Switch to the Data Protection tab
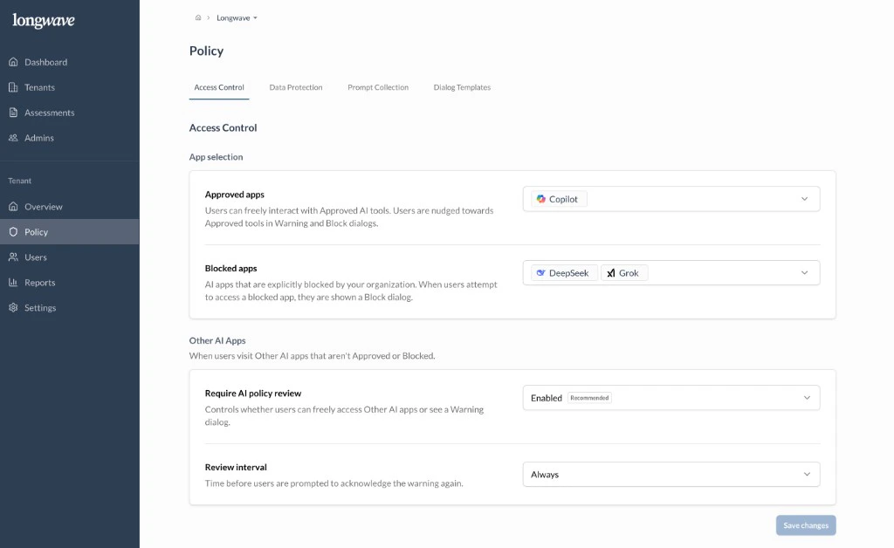Screen dimensions: 894x548 [x=295, y=87]
